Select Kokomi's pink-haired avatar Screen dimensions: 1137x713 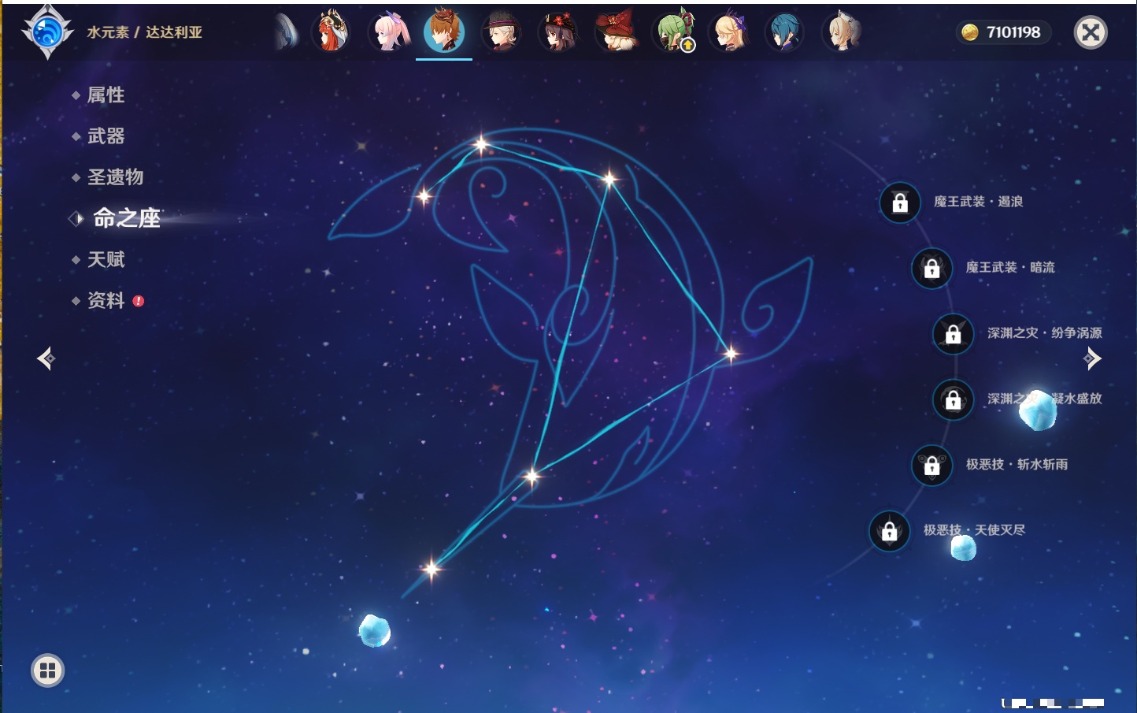(388, 32)
